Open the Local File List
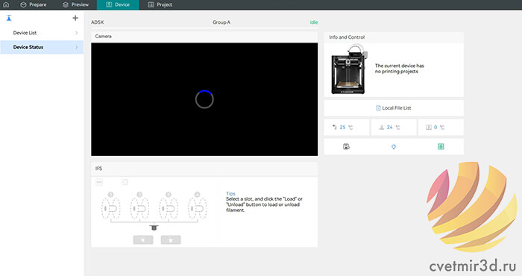Screen dimensions: 522x276 (x=394, y=108)
